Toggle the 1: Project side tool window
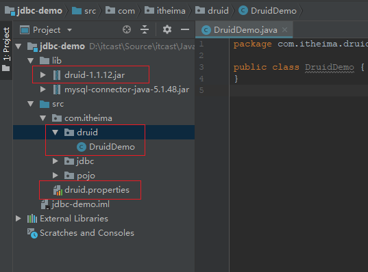Screen dimensions: 368x272 tap(6, 50)
